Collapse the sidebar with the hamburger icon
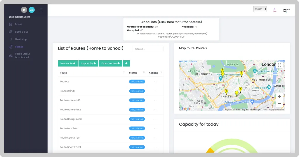Viewport: 299px width, 157px height. pos(40,10)
